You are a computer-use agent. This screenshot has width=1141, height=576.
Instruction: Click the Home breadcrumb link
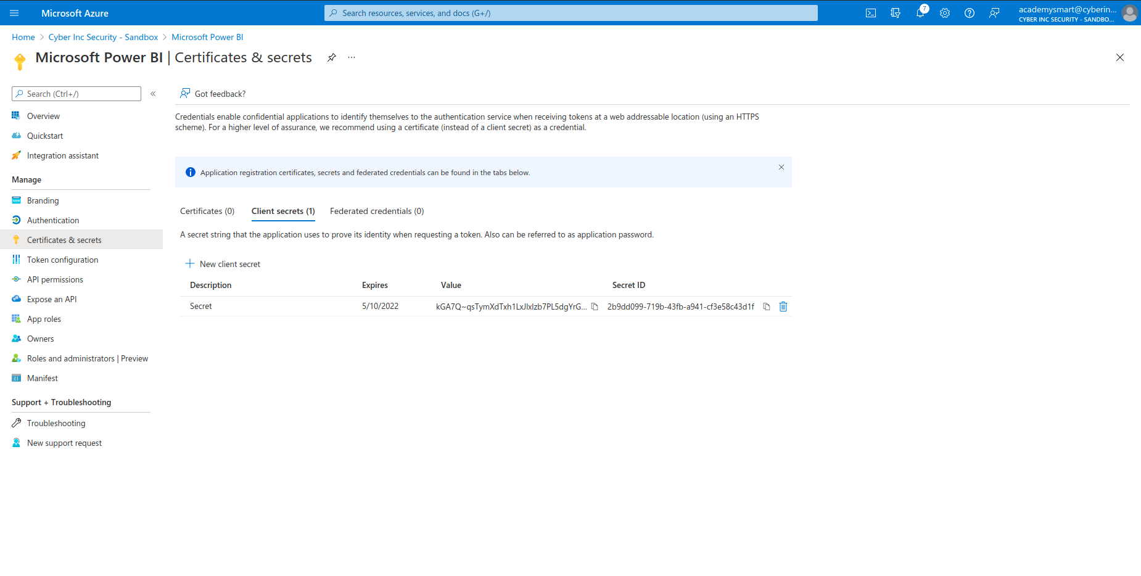pyautogui.click(x=23, y=37)
